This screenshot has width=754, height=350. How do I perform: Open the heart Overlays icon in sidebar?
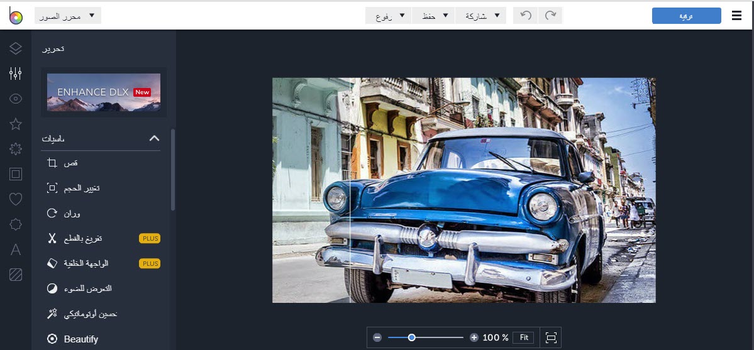click(x=16, y=199)
